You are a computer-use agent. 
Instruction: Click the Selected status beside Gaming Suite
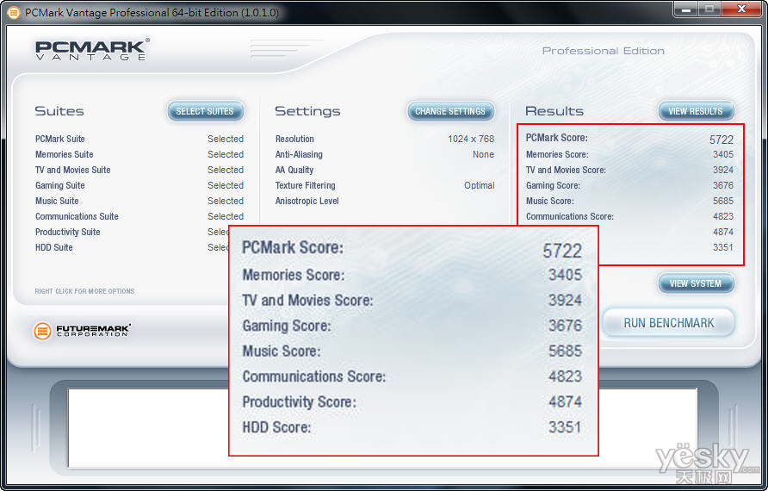pos(226,185)
